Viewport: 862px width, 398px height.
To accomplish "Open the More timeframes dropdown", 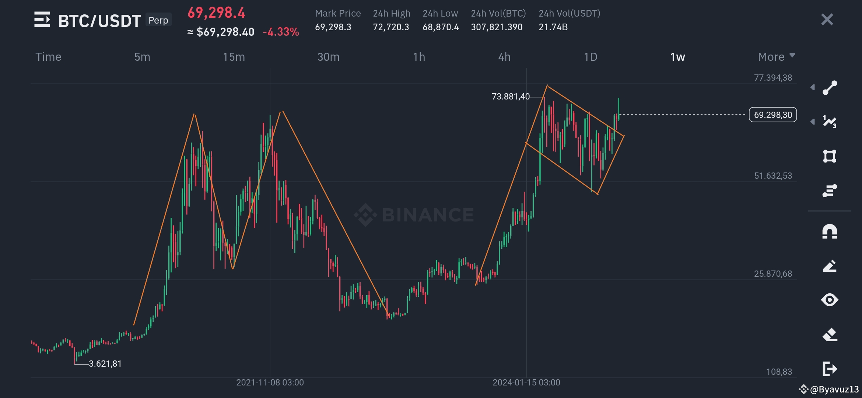I will coord(776,57).
